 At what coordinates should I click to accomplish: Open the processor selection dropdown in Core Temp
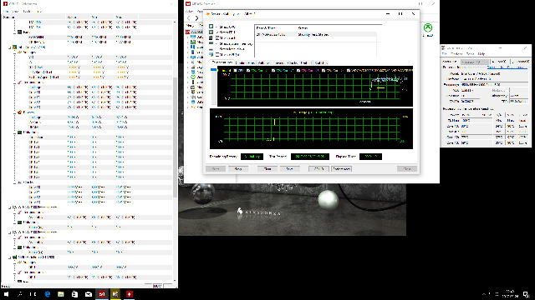click(475, 62)
